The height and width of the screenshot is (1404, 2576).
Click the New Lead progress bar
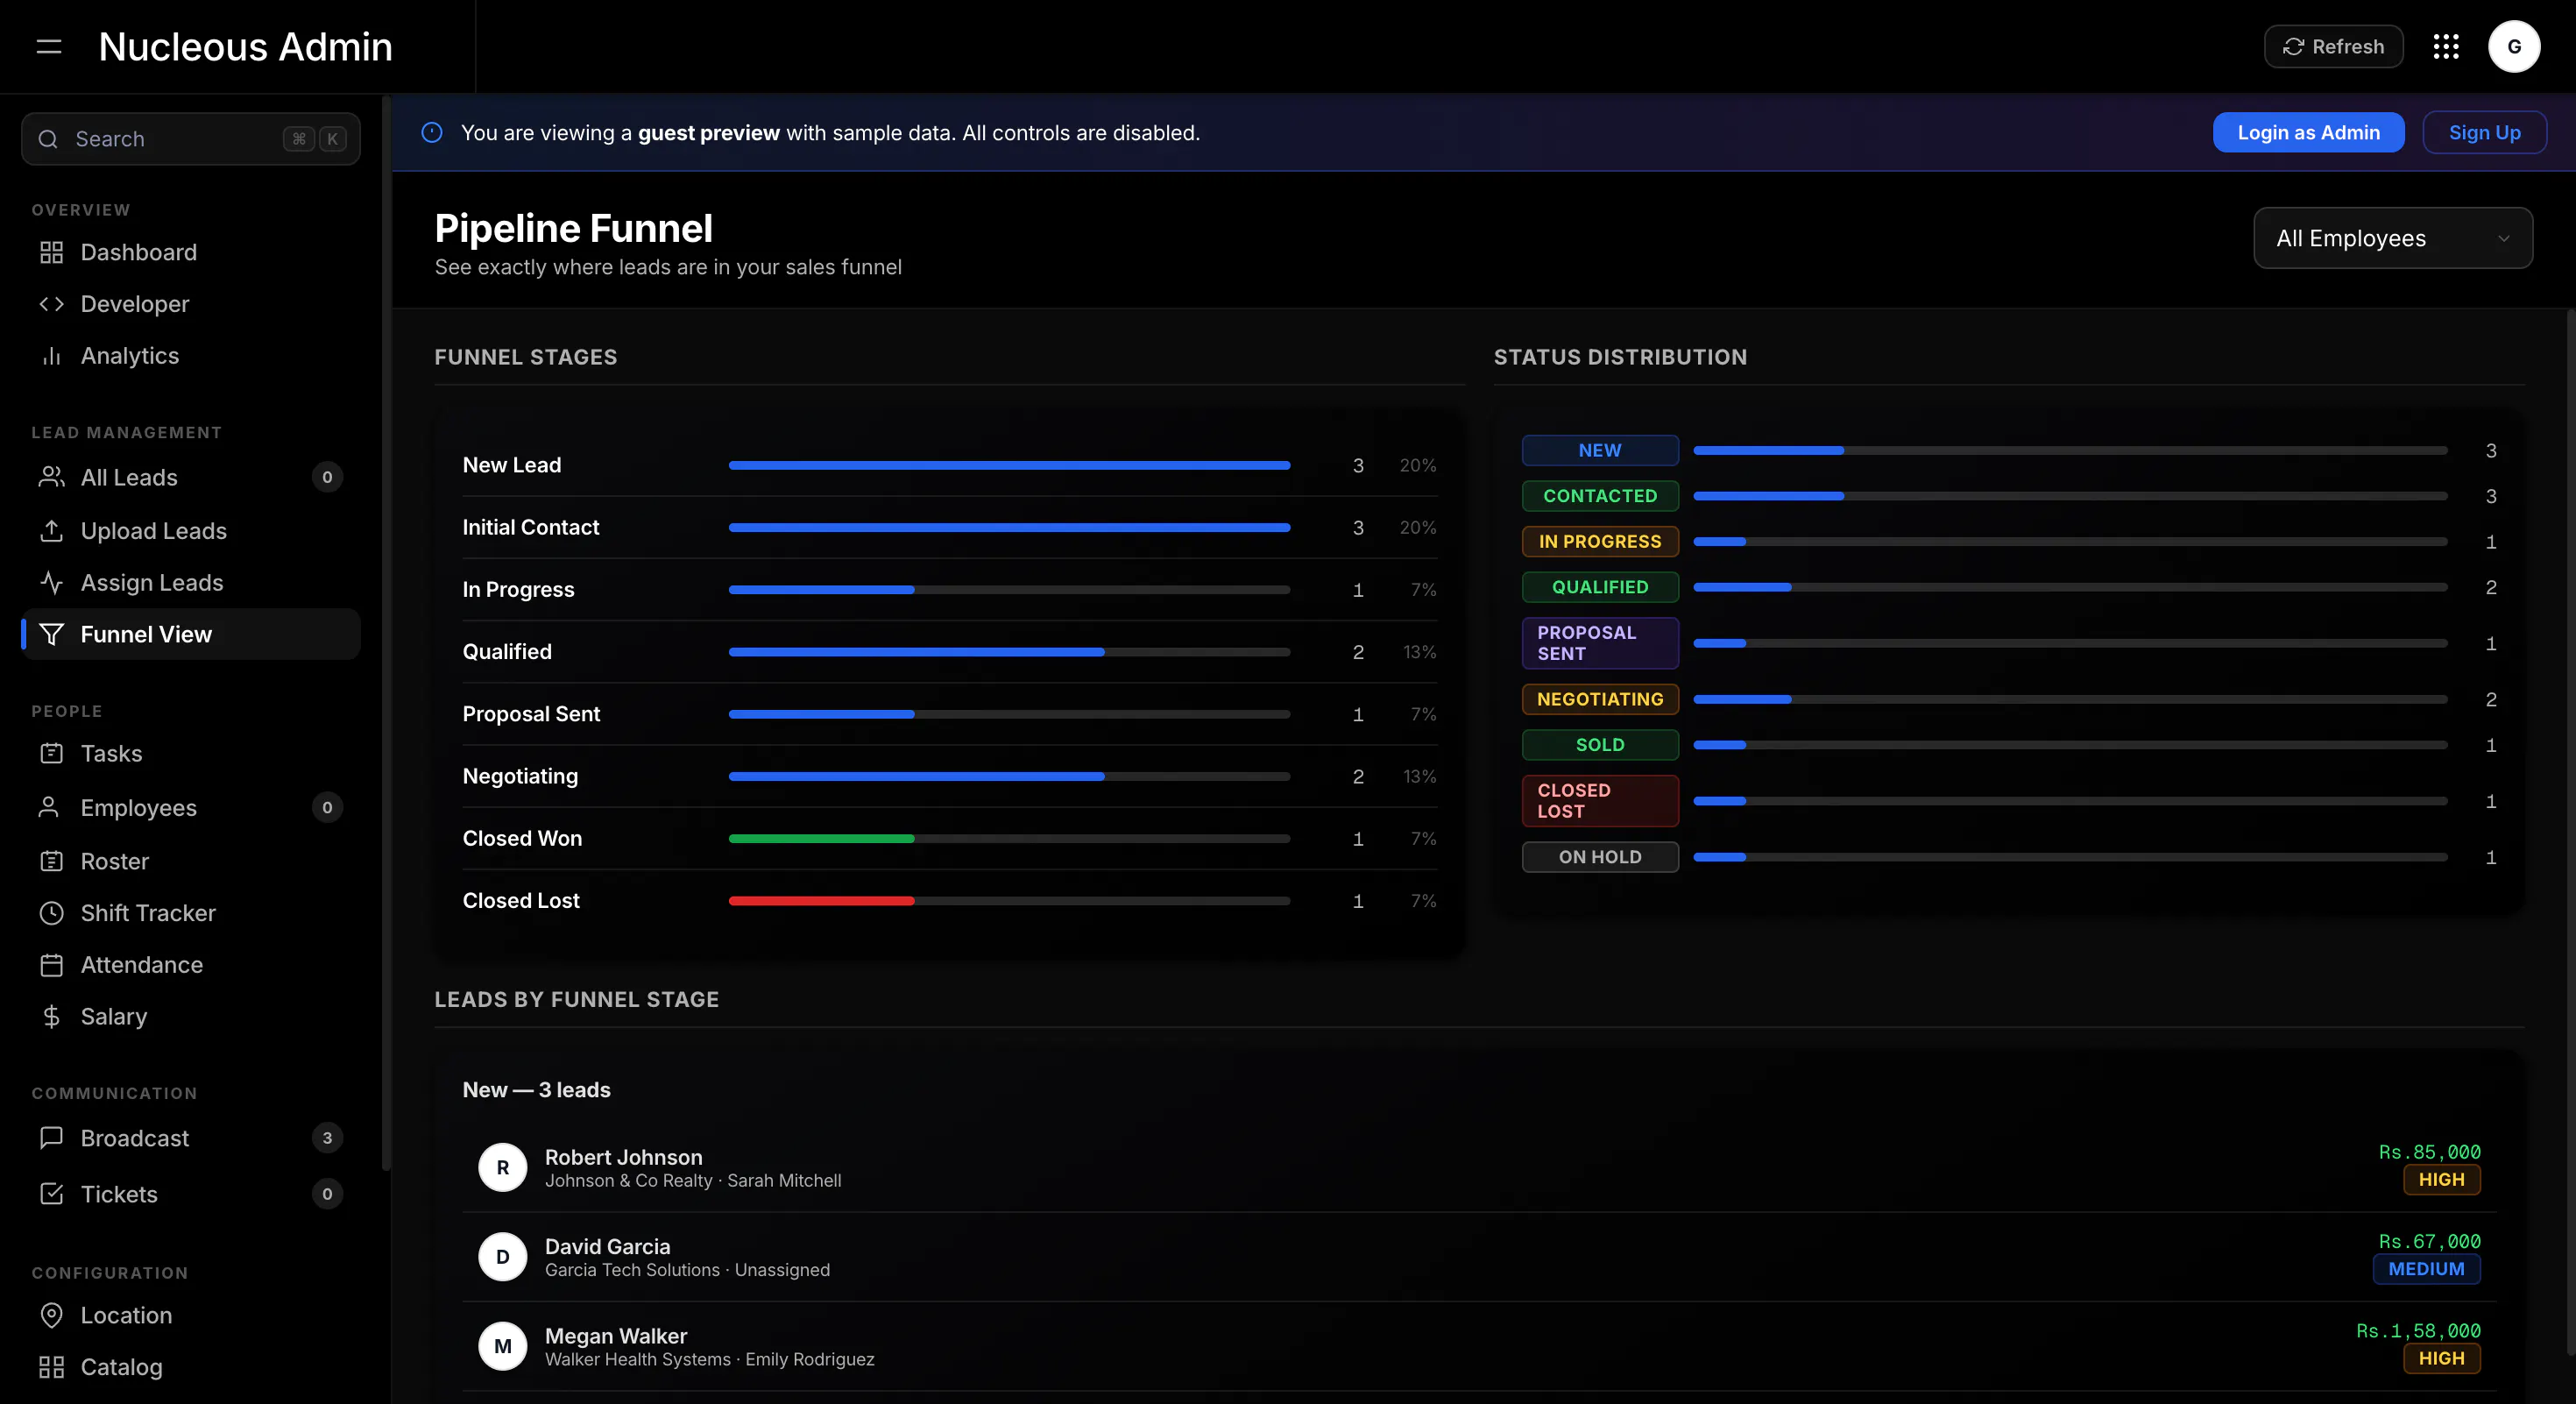pos(1009,465)
